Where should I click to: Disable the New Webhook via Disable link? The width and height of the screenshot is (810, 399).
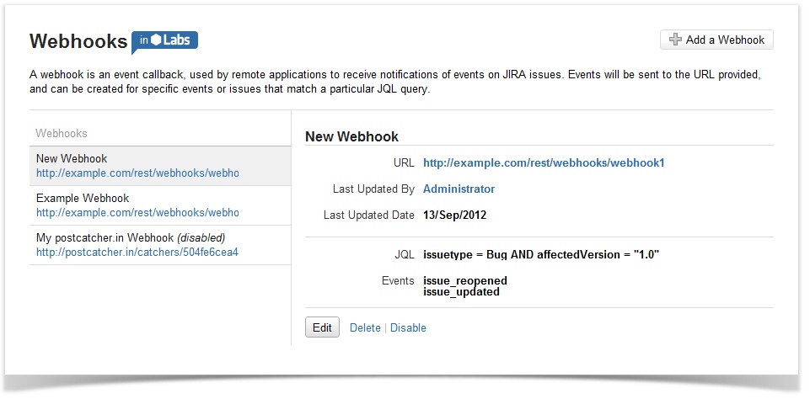408,327
